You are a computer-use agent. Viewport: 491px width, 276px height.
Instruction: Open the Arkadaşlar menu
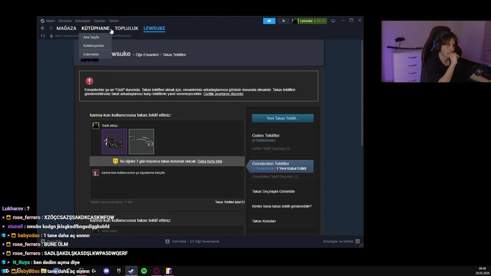(83, 21)
